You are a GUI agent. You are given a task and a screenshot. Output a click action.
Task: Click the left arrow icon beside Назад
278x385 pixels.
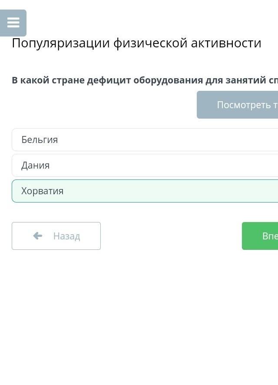coord(38,236)
